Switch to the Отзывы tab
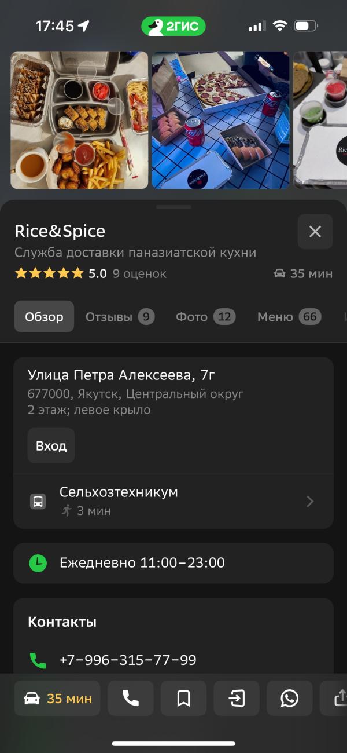The image size is (347, 753). (x=120, y=317)
